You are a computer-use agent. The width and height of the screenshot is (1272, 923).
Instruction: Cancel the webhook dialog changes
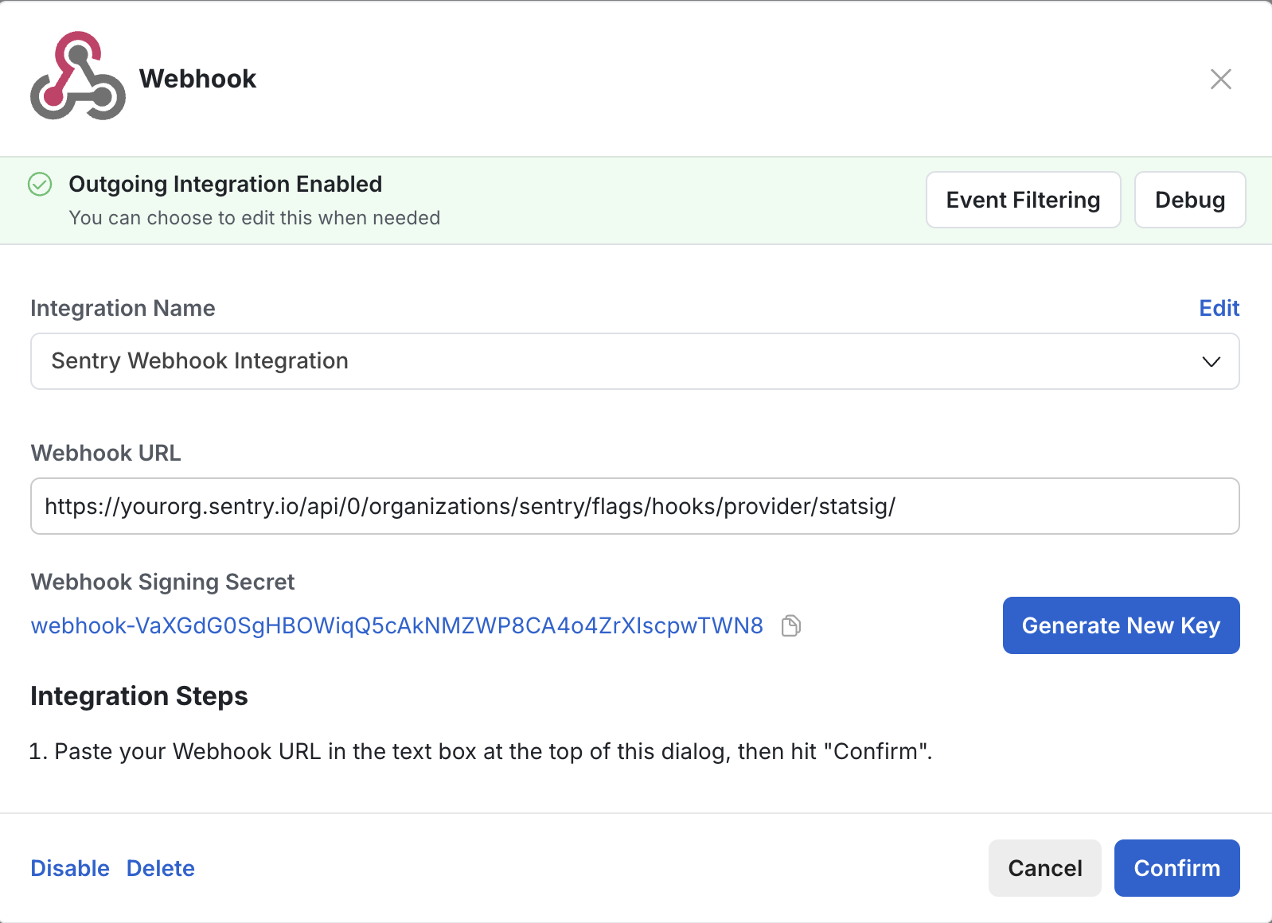pos(1044,868)
